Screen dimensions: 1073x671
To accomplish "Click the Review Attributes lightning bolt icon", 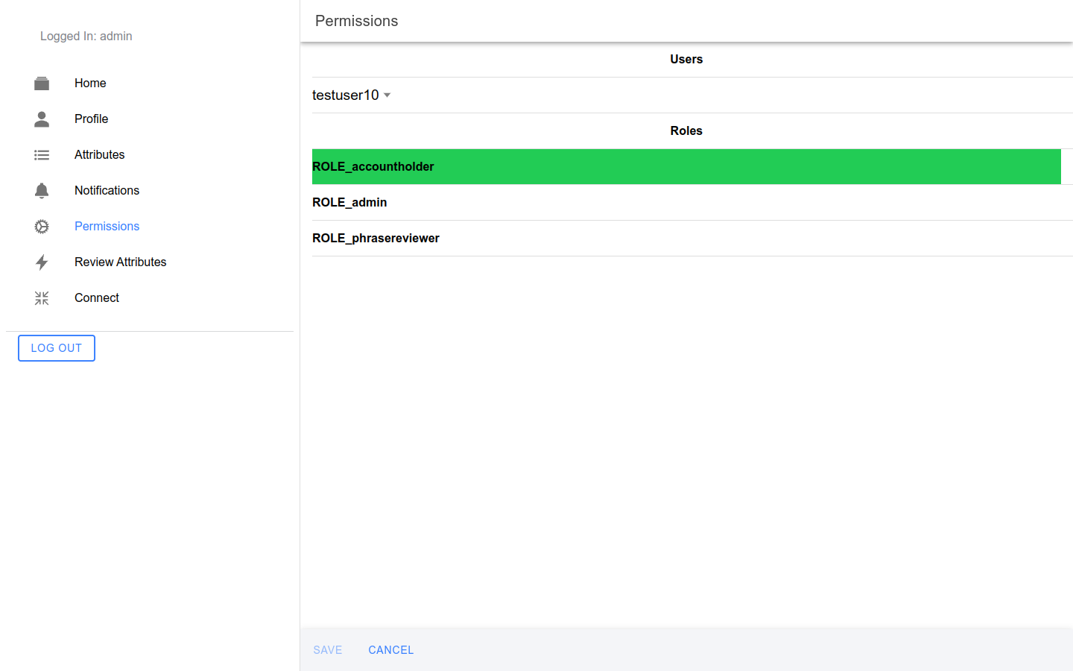I will tap(42, 262).
